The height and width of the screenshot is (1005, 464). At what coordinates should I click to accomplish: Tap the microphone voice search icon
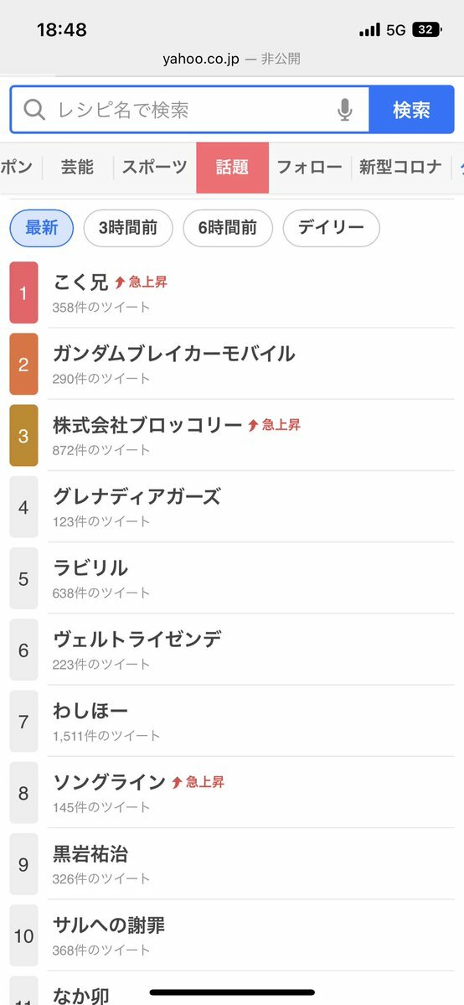click(345, 111)
